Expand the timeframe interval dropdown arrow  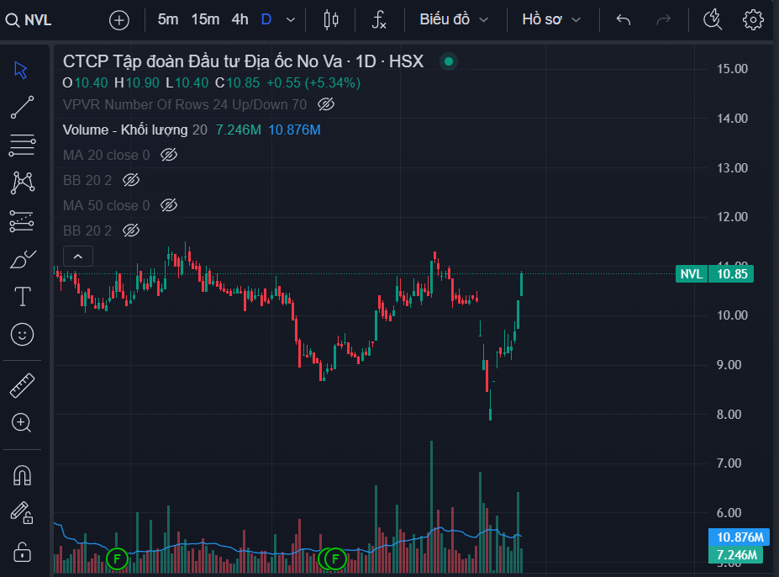pyautogui.click(x=291, y=19)
